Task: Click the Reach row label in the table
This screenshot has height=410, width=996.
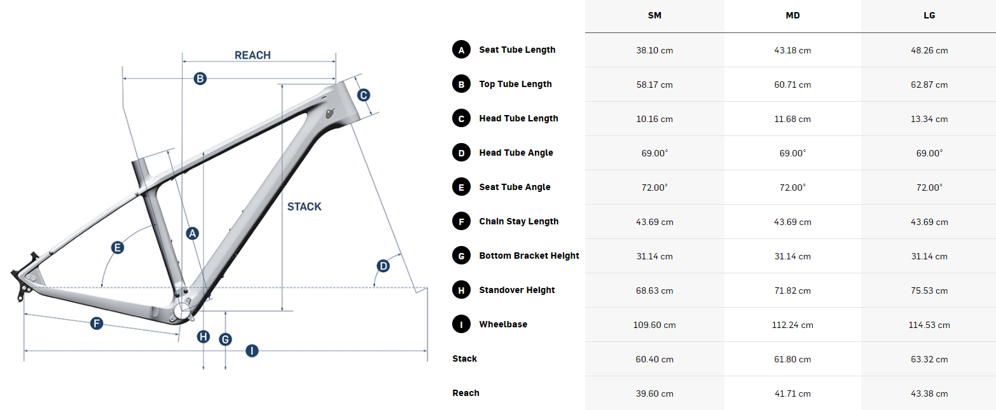Action: click(x=466, y=393)
